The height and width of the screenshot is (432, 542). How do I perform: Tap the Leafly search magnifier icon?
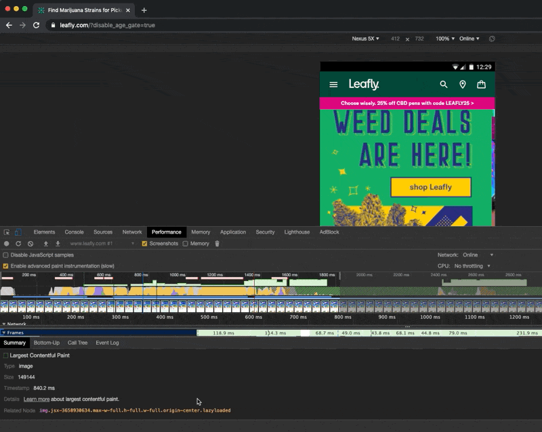point(444,85)
